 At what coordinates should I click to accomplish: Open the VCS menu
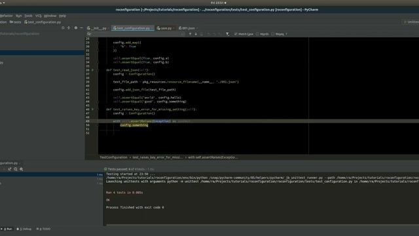(x=38, y=16)
